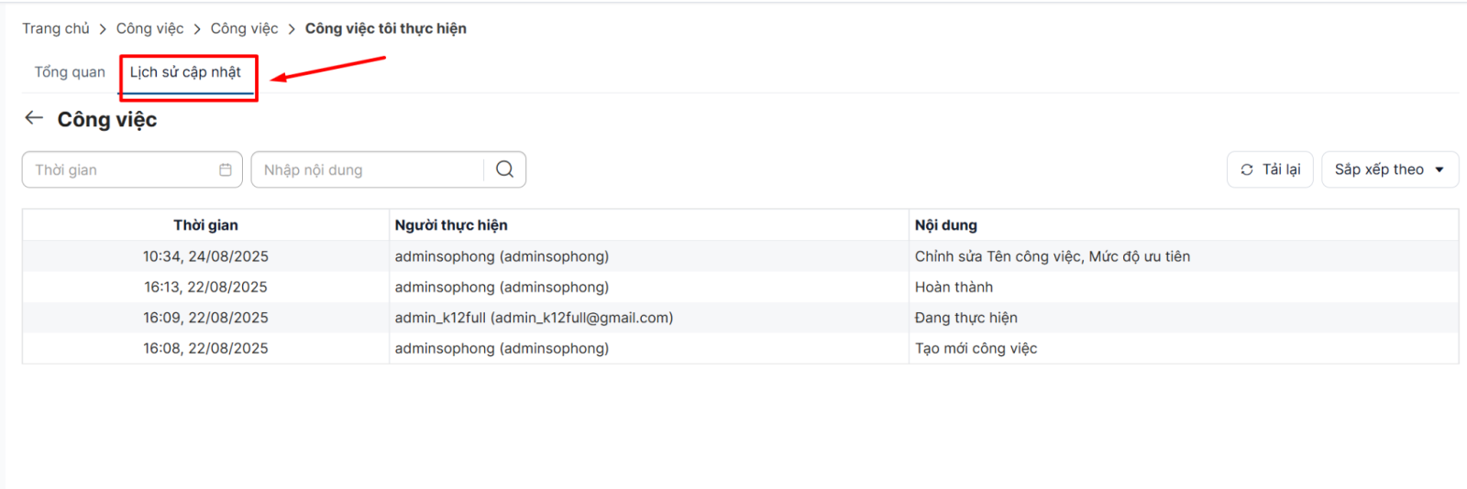Viewport: 1467px width, 489px height.
Task: Click the Tạo mới công việc entry
Action: [976, 348]
